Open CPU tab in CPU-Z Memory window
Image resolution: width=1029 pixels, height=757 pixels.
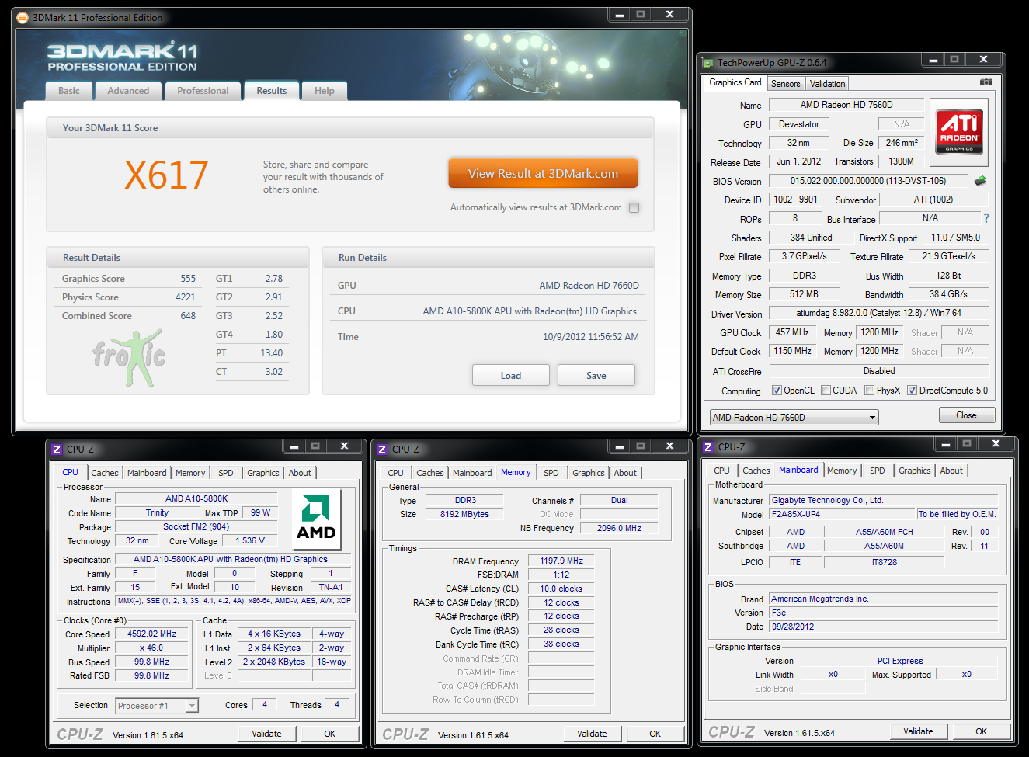click(396, 473)
